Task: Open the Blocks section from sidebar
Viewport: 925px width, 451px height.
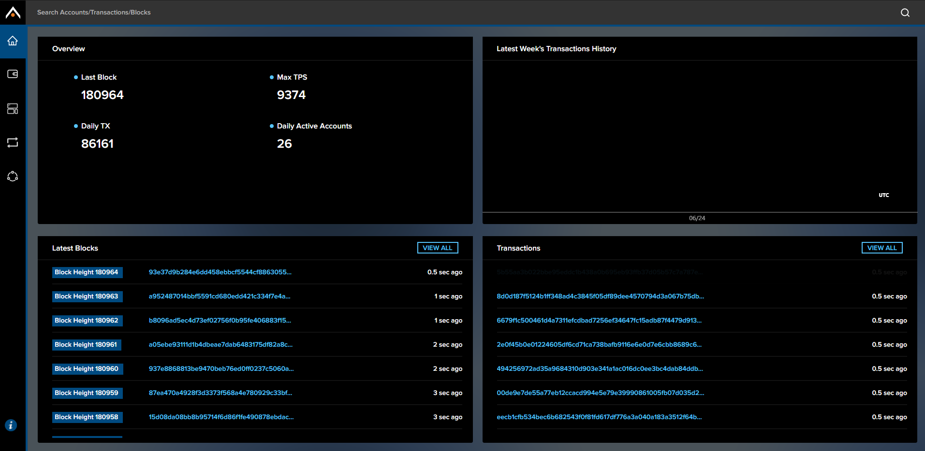Action: [x=13, y=109]
